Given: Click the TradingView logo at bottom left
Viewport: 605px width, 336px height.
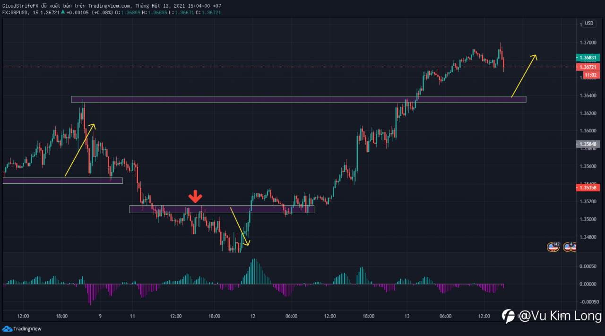Looking at the screenshot, I should pos(22,328).
